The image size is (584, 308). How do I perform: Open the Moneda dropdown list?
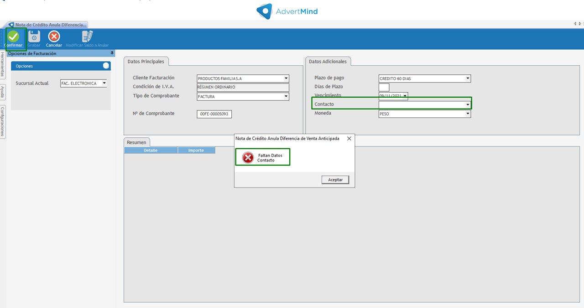coord(467,114)
